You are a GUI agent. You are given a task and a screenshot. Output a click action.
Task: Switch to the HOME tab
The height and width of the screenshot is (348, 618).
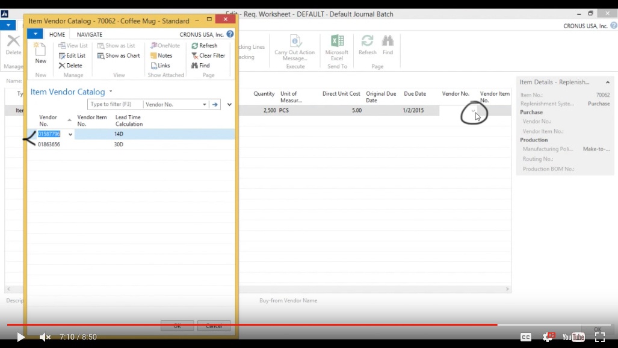57,34
